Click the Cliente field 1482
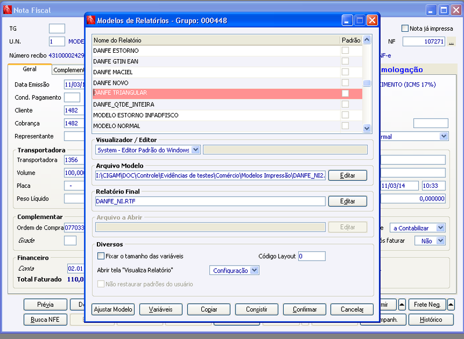This screenshot has width=464, height=339. pos(74,110)
